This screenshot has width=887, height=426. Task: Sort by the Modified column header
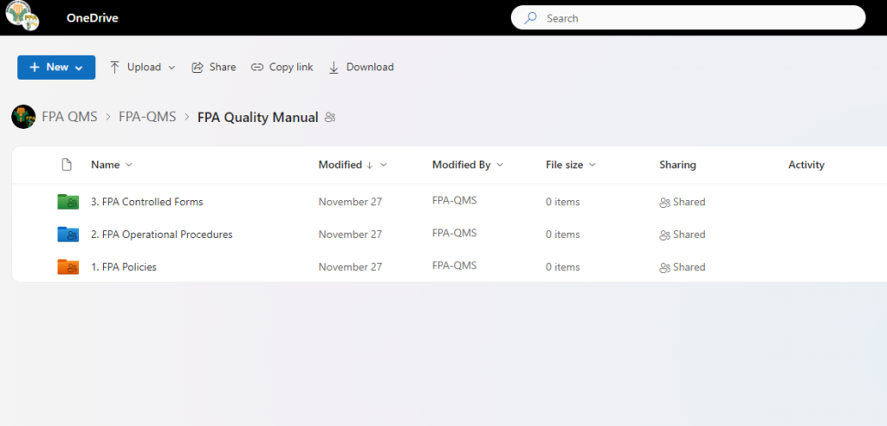coord(340,165)
